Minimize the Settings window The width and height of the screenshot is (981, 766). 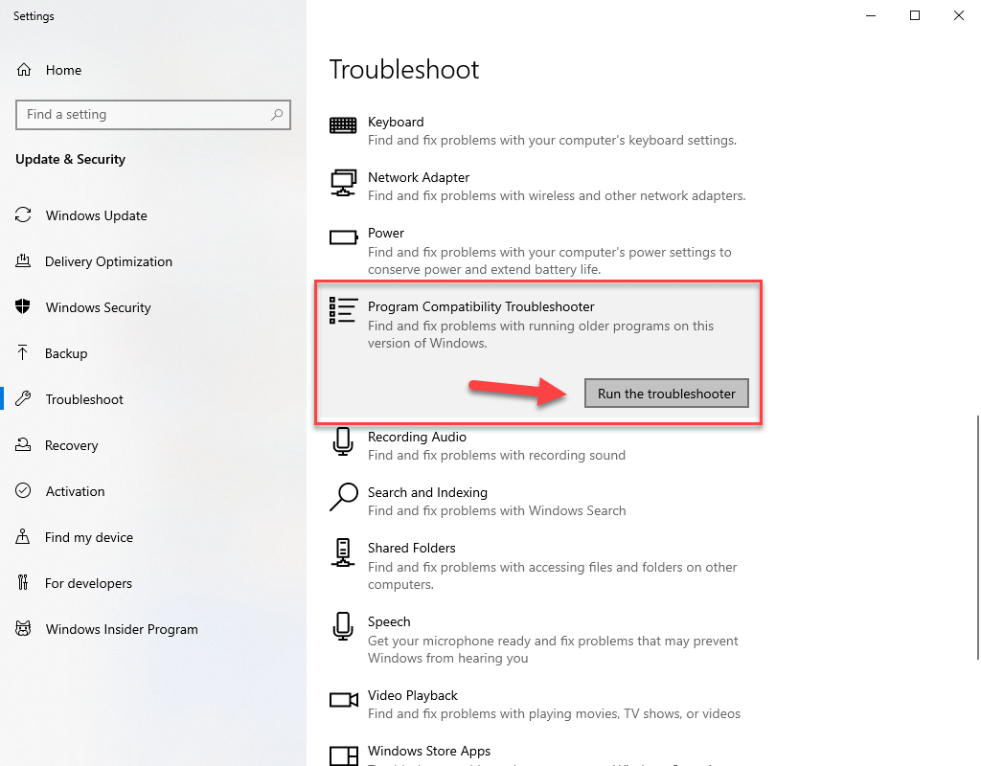pyautogui.click(x=870, y=15)
